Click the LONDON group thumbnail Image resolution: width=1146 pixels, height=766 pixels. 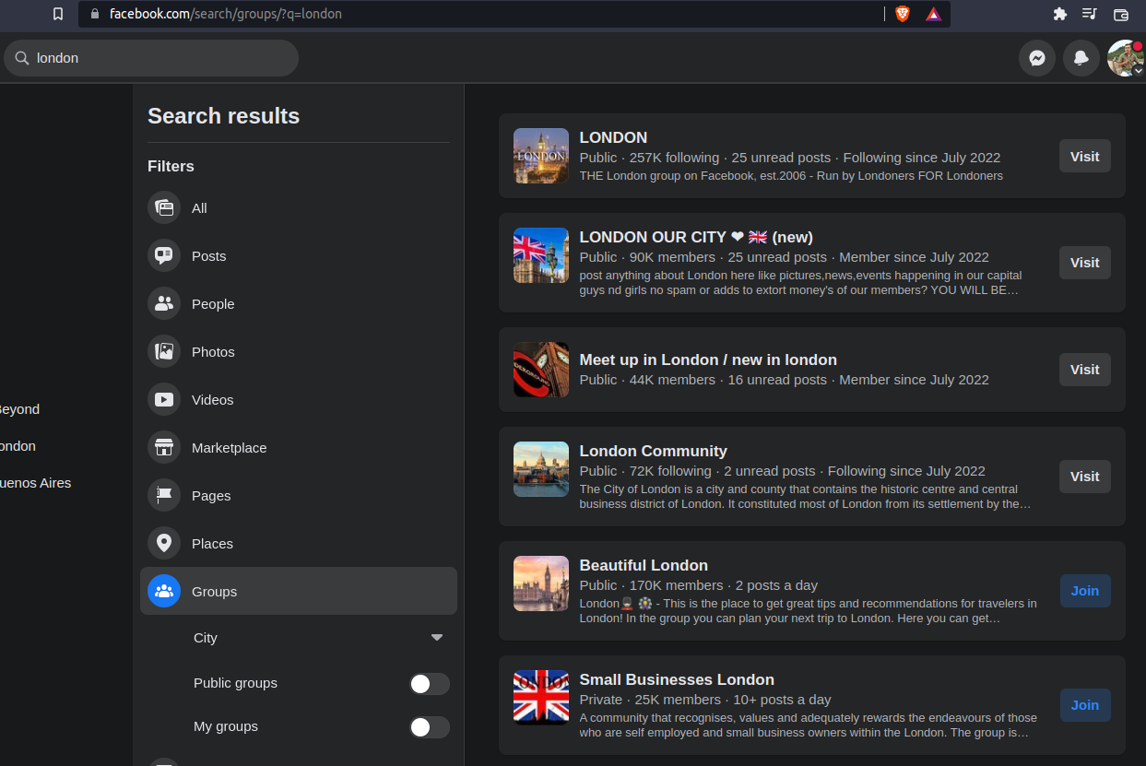click(541, 156)
